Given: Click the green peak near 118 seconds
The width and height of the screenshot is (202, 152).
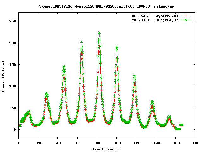Looking at the screenshot, I should (x=134, y=75).
